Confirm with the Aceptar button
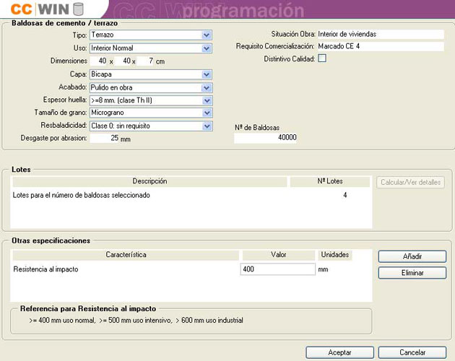 point(340,352)
